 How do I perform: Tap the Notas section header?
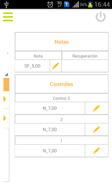click(62, 42)
